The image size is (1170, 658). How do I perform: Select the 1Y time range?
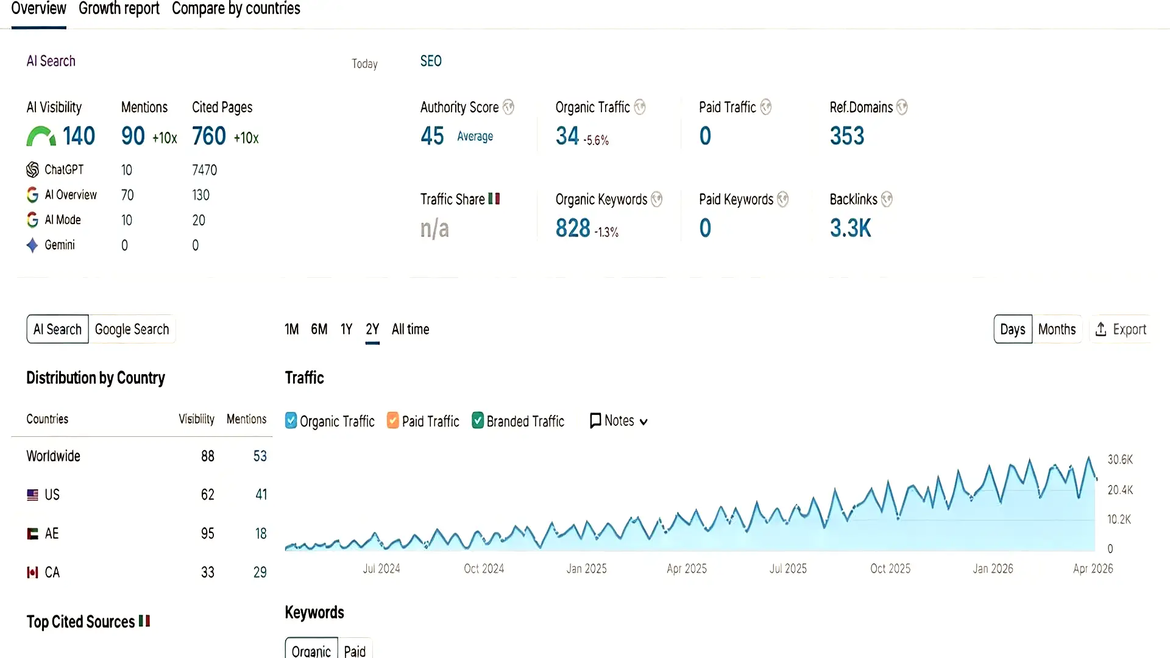click(x=346, y=329)
